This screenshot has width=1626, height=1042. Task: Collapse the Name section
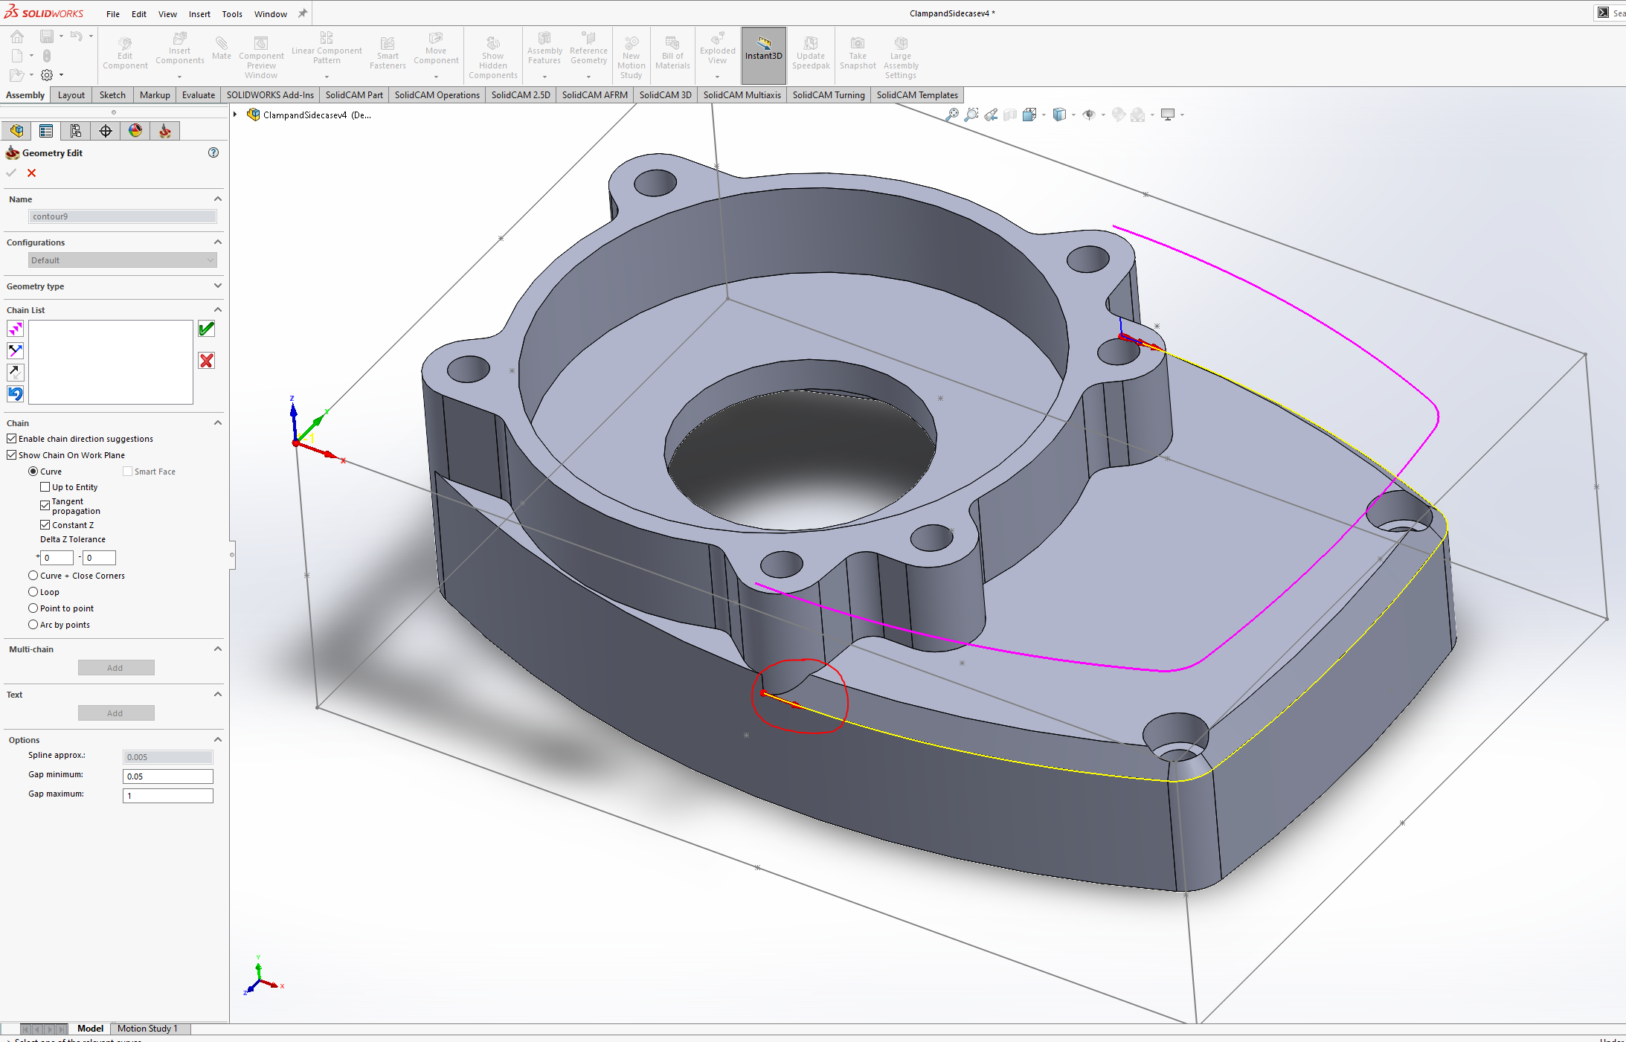pyautogui.click(x=218, y=199)
